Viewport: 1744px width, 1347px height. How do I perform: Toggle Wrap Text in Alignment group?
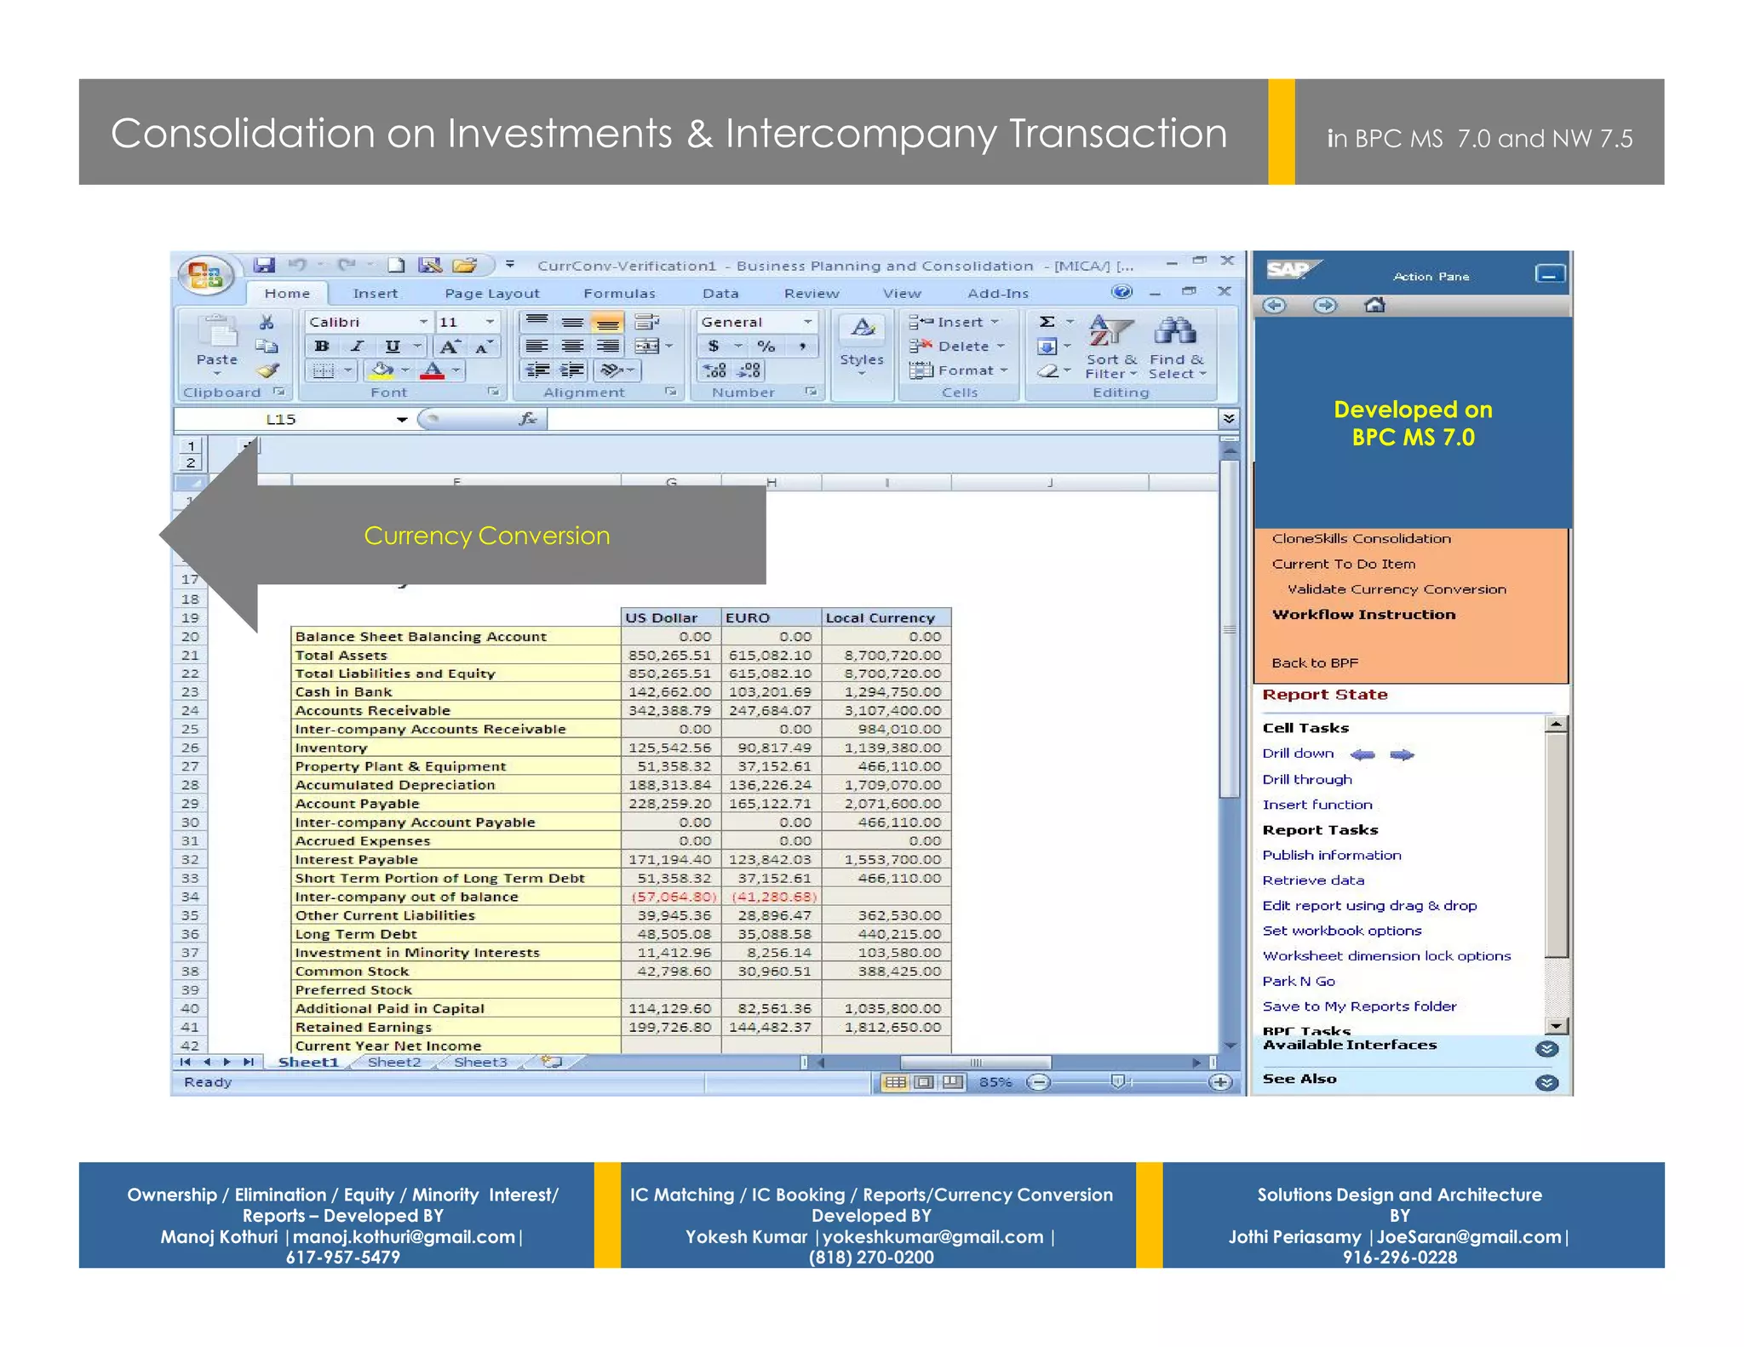click(x=647, y=322)
